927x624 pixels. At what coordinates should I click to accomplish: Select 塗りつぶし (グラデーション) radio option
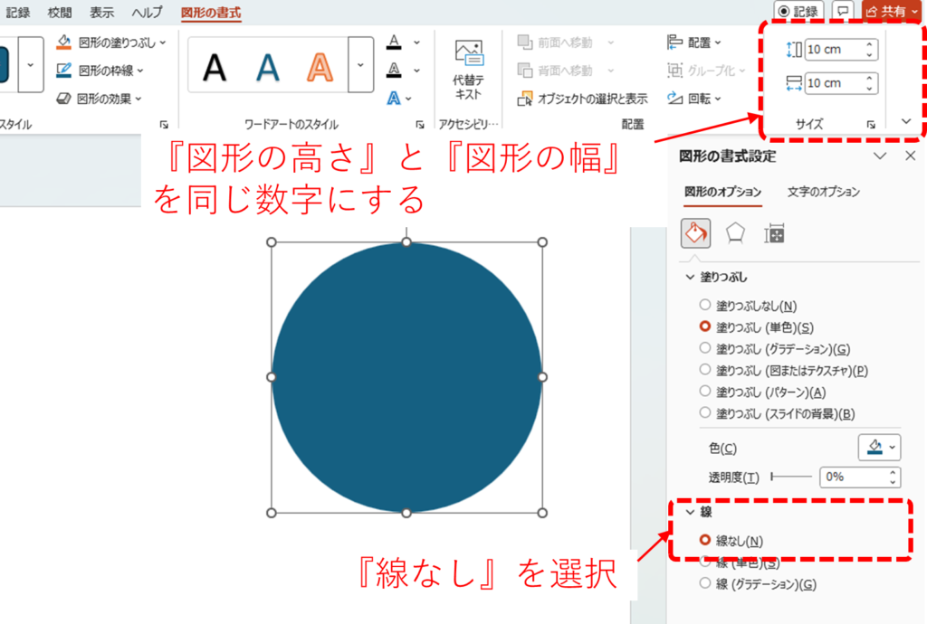pyautogui.click(x=705, y=348)
